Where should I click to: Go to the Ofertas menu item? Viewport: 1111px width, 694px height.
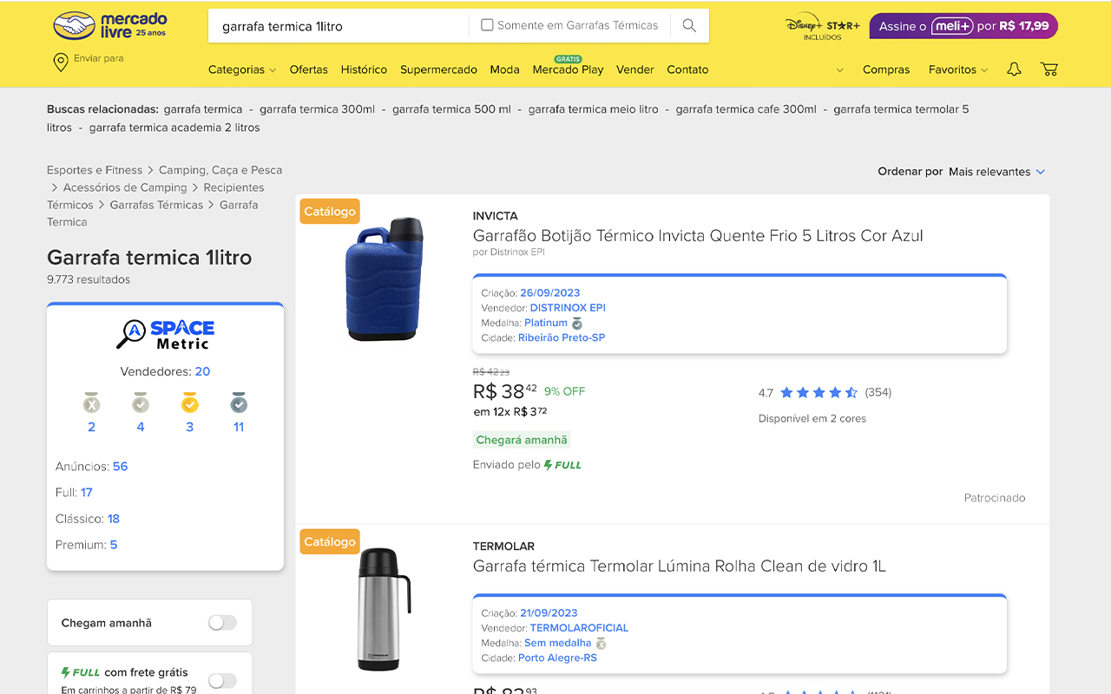tap(308, 69)
